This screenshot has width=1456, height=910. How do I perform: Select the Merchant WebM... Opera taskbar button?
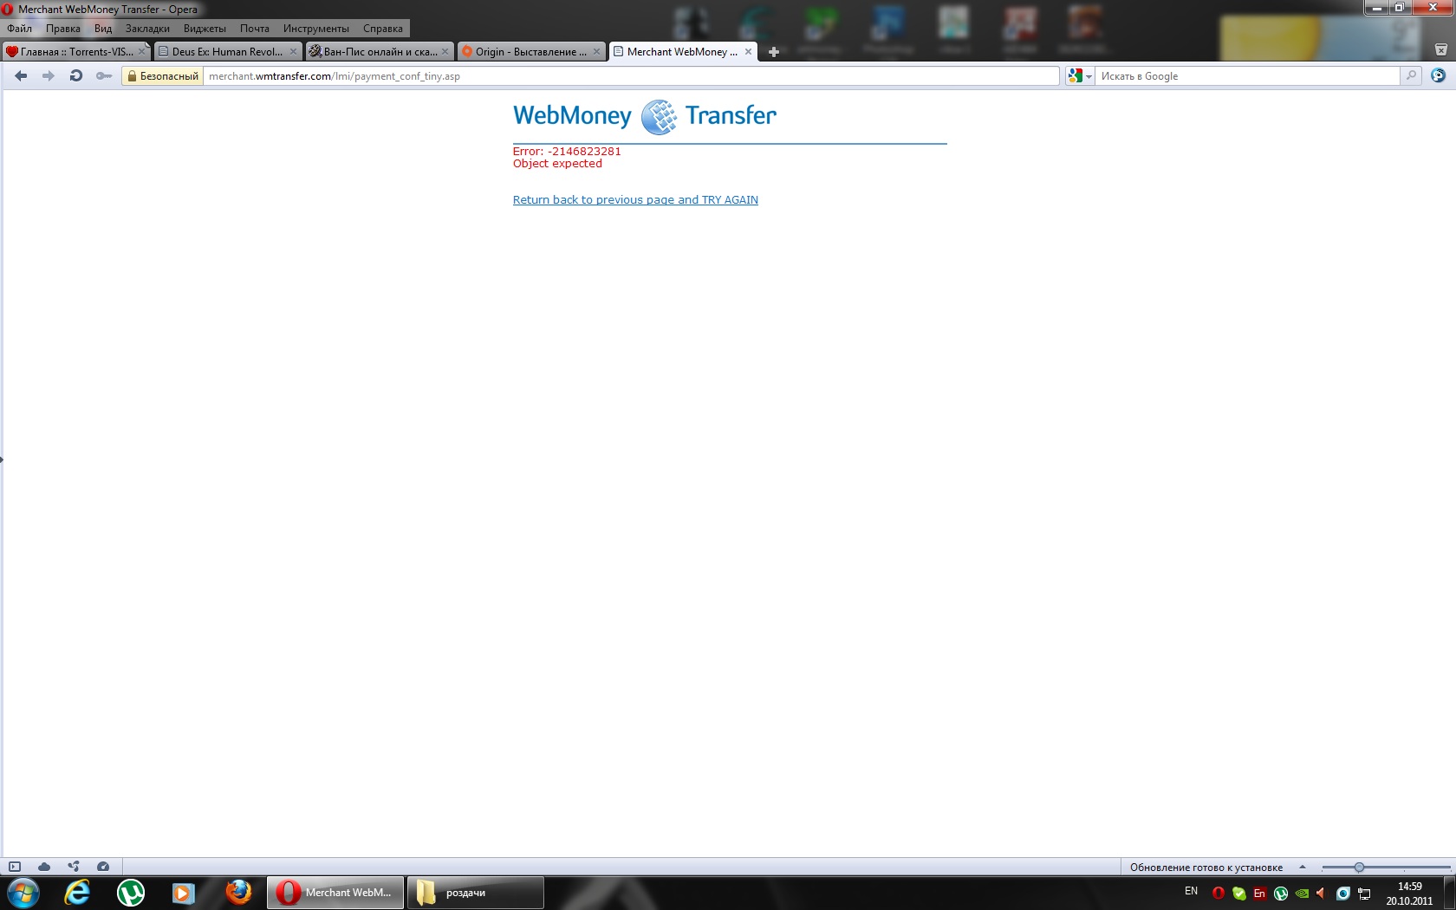(336, 893)
